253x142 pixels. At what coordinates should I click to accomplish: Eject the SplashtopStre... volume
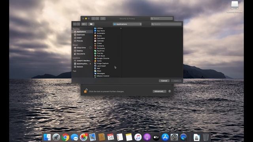click(90, 64)
